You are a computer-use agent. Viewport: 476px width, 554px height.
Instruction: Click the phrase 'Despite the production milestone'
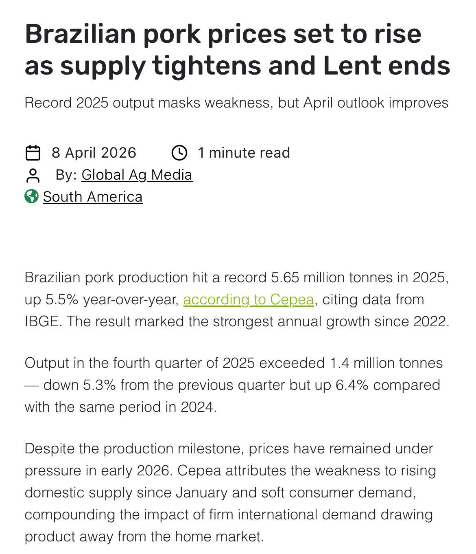(x=133, y=448)
